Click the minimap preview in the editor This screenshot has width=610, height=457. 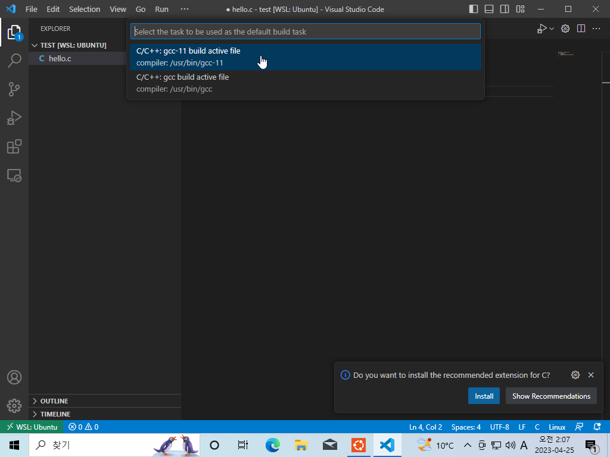click(x=566, y=54)
